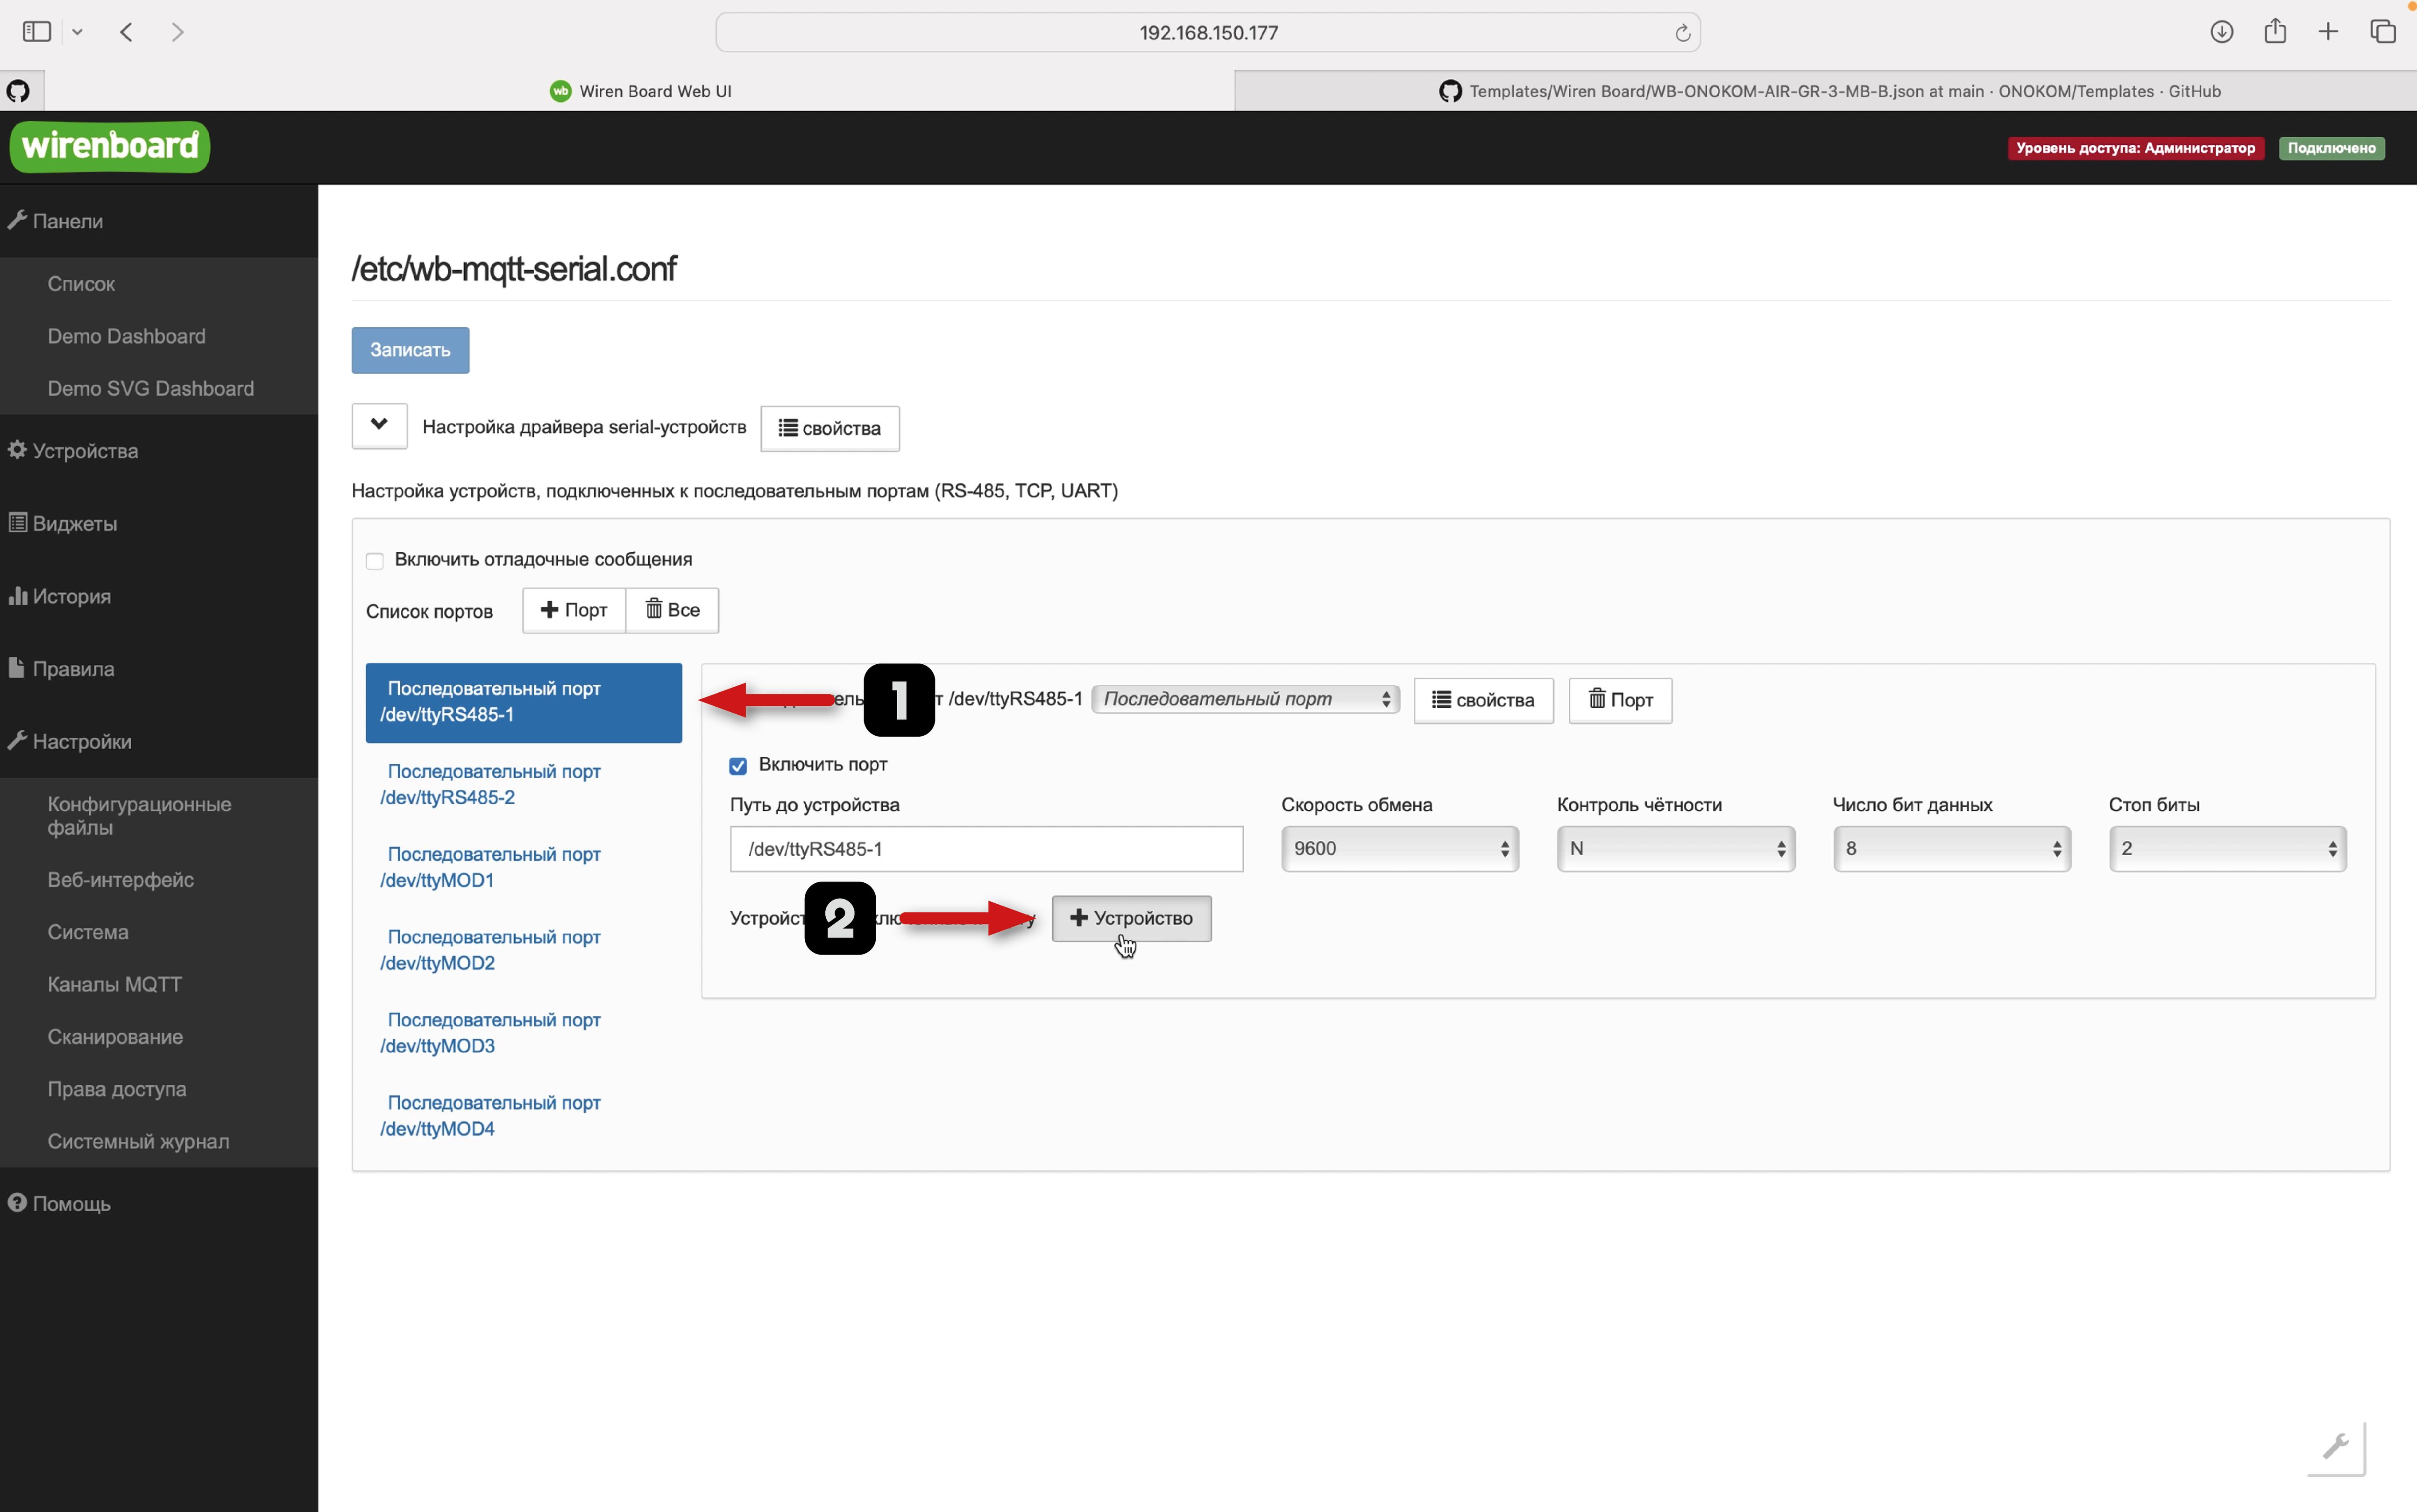Image resolution: width=2417 pixels, height=1512 pixels.
Task: Enable debug messages checkbox
Action: 375,561
